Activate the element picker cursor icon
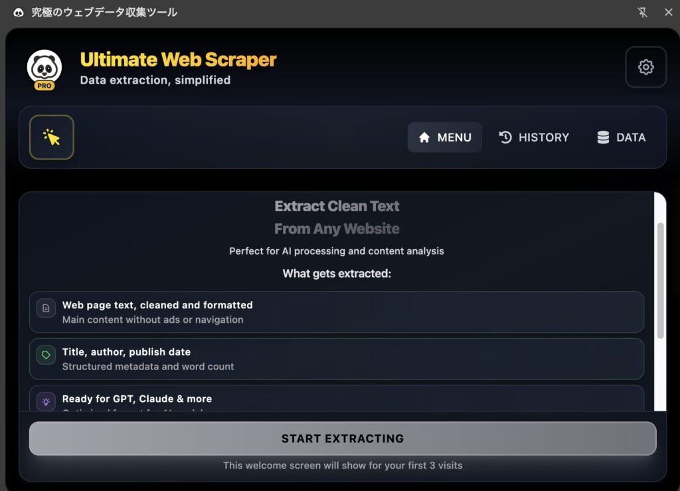The width and height of the screenshot is (680, 491). (52, 138)
